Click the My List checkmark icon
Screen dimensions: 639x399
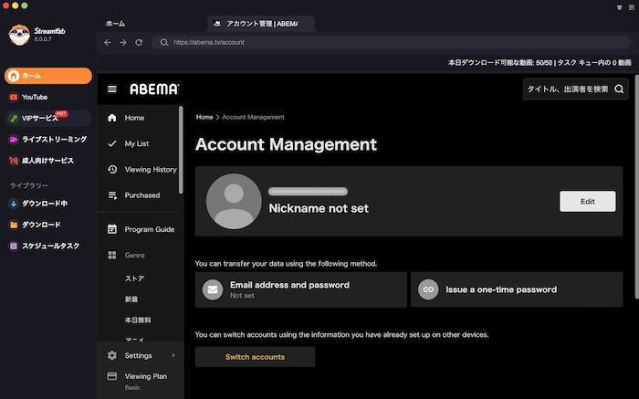click(x=112, y=143)
